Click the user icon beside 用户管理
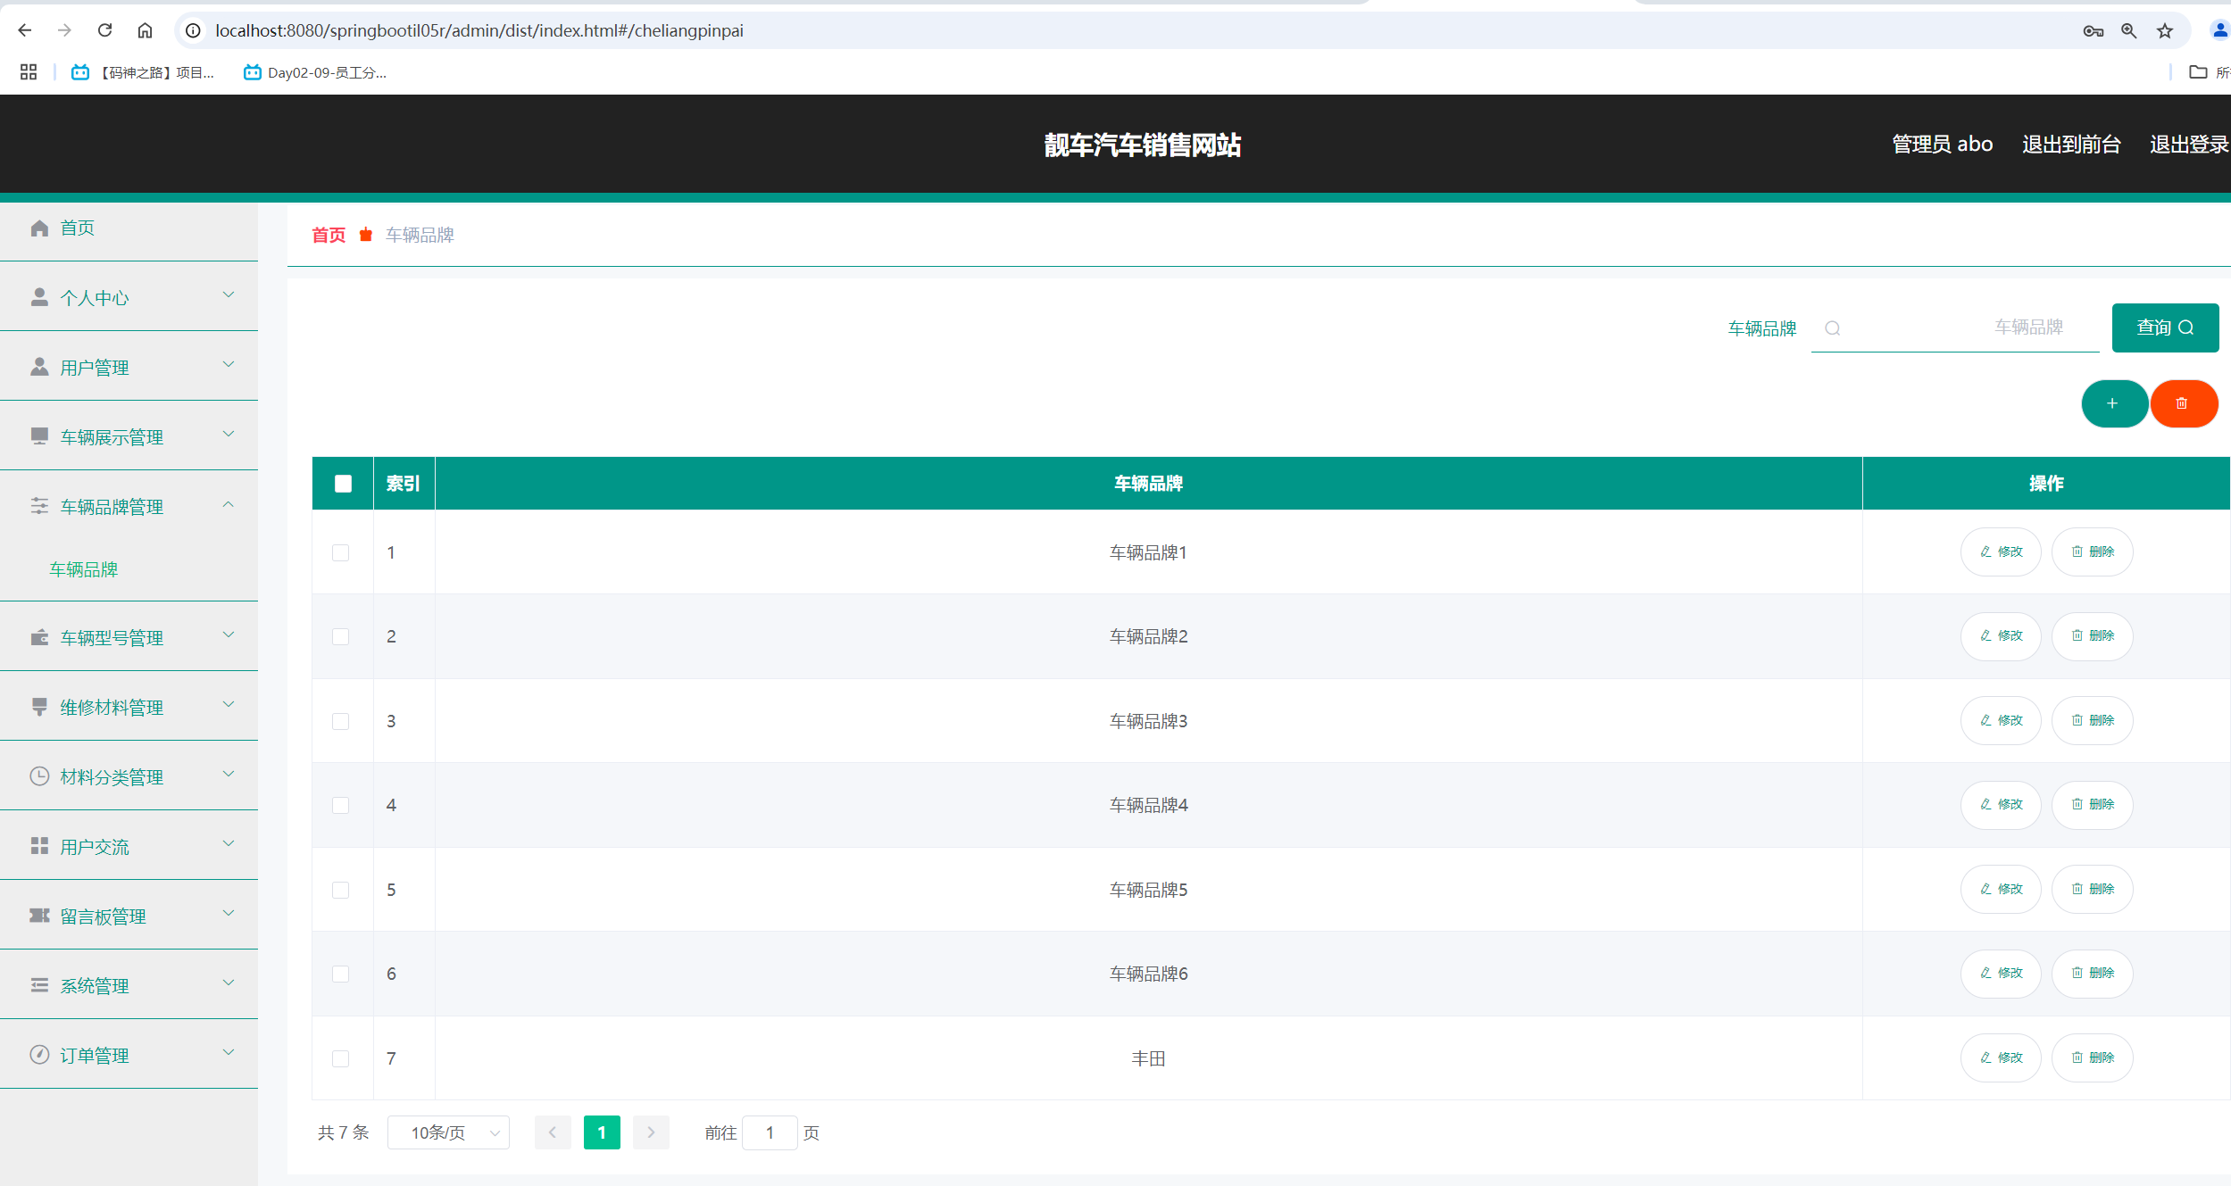2231x1186 pixels. click(x=39, y=367)
